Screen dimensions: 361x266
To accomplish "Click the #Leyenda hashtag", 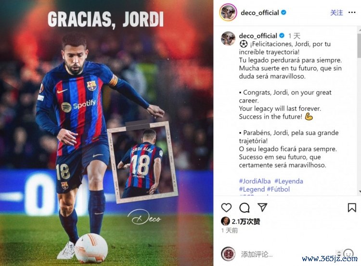I will click(x=289, y=181).
